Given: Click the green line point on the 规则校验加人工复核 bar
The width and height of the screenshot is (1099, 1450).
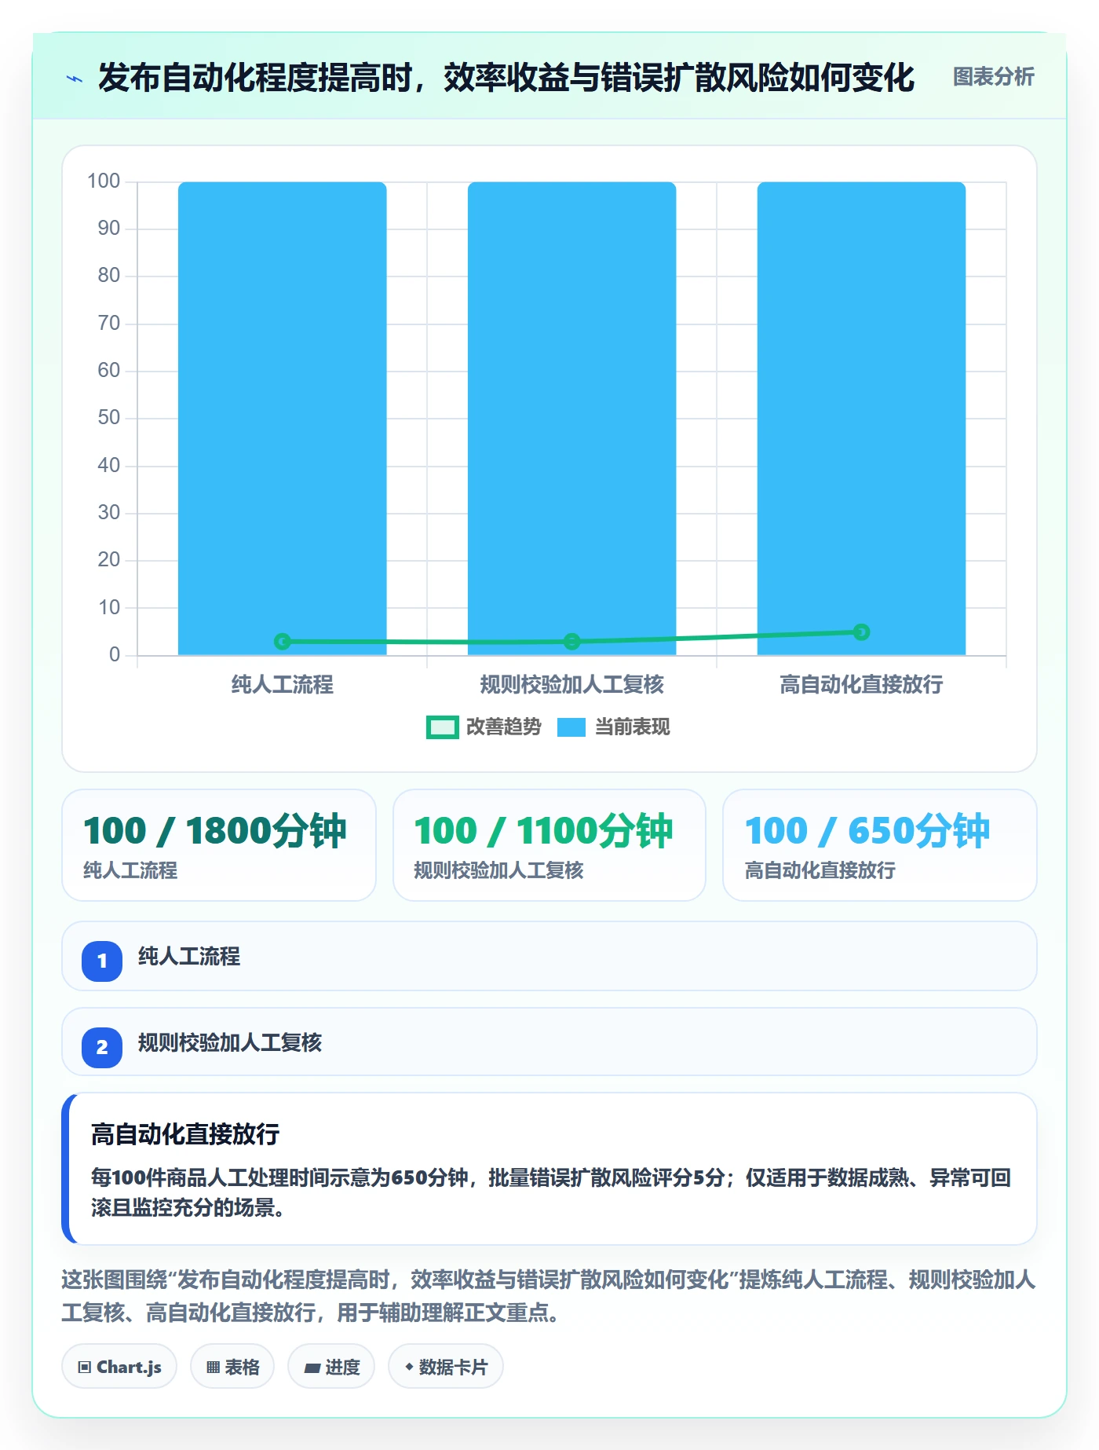Looking at the screenshot, I should tap(572, 641).
